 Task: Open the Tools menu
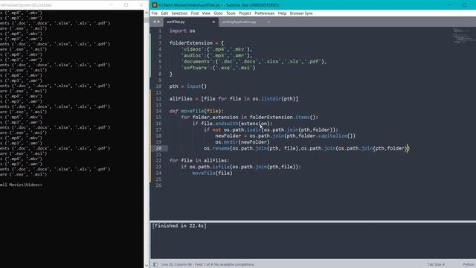(x=231, y=13)
